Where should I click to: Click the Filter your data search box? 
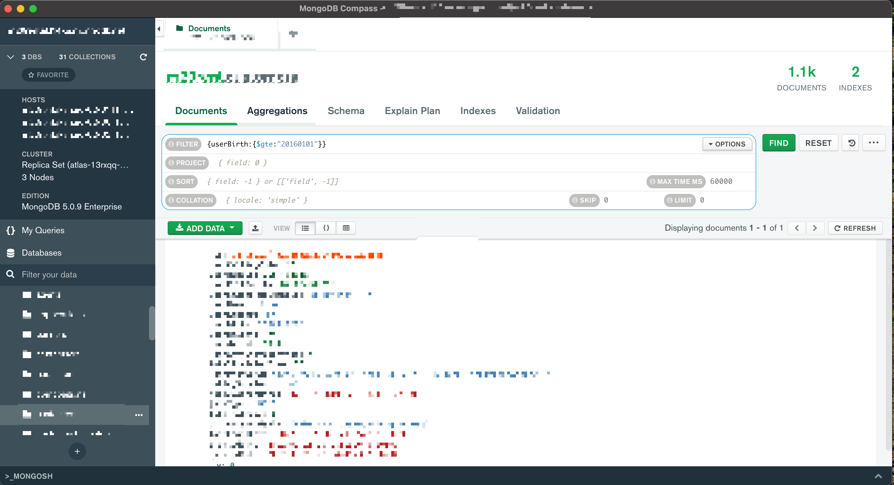point(77,274)
